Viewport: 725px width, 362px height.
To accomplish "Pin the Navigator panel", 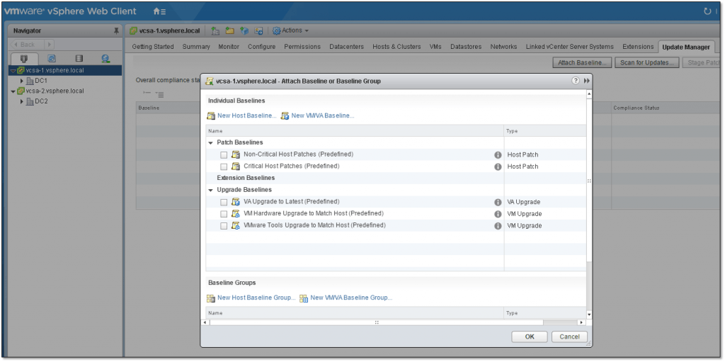I will pyautogui.click(x=116, y=30).
